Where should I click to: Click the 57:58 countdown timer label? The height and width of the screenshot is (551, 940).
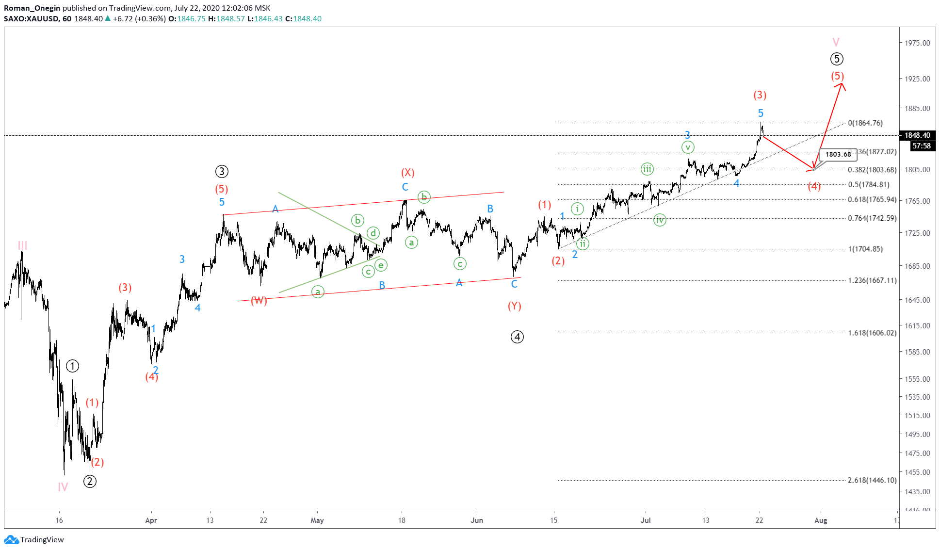tap(921, 146)
